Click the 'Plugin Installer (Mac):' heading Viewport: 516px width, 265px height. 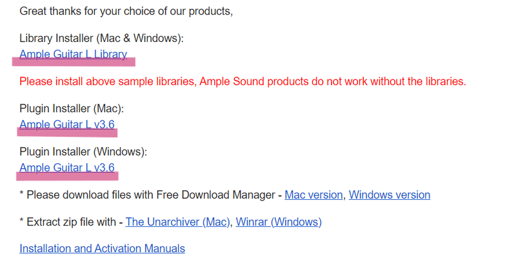tap(72, 108)
